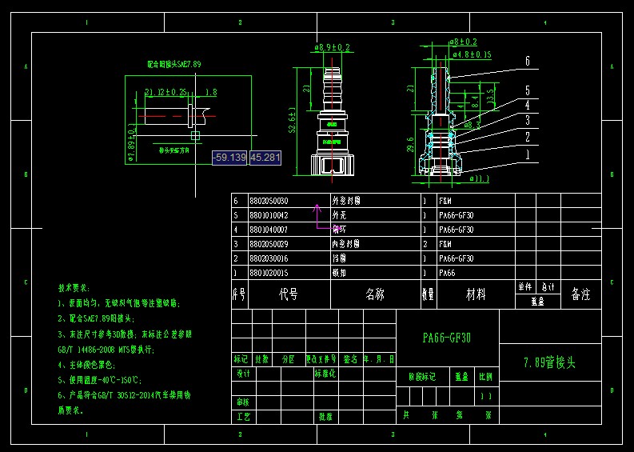Select the dimension 21.12±0.25
Screen dimensions: 634x452
click(x=165, y=92)
